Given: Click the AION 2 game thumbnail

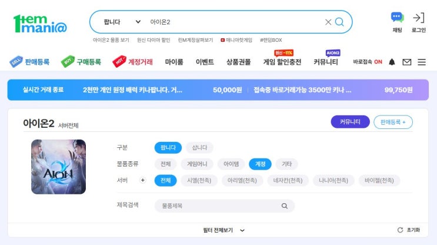Looking at the screenshot, I should [x=59, y=167].
